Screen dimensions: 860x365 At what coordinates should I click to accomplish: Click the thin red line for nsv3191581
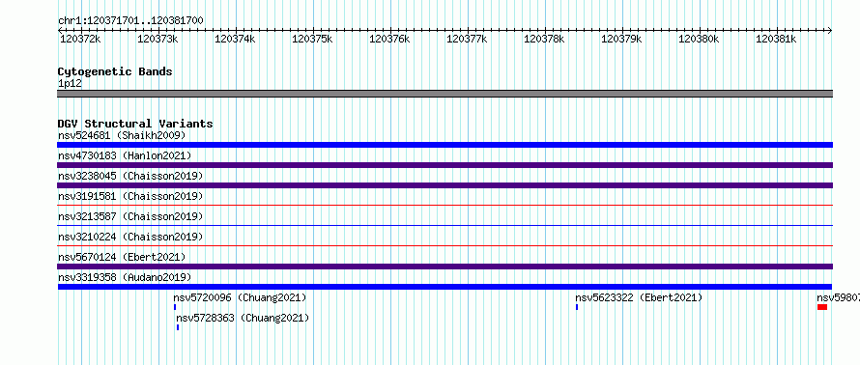click(x=444, y=206)
